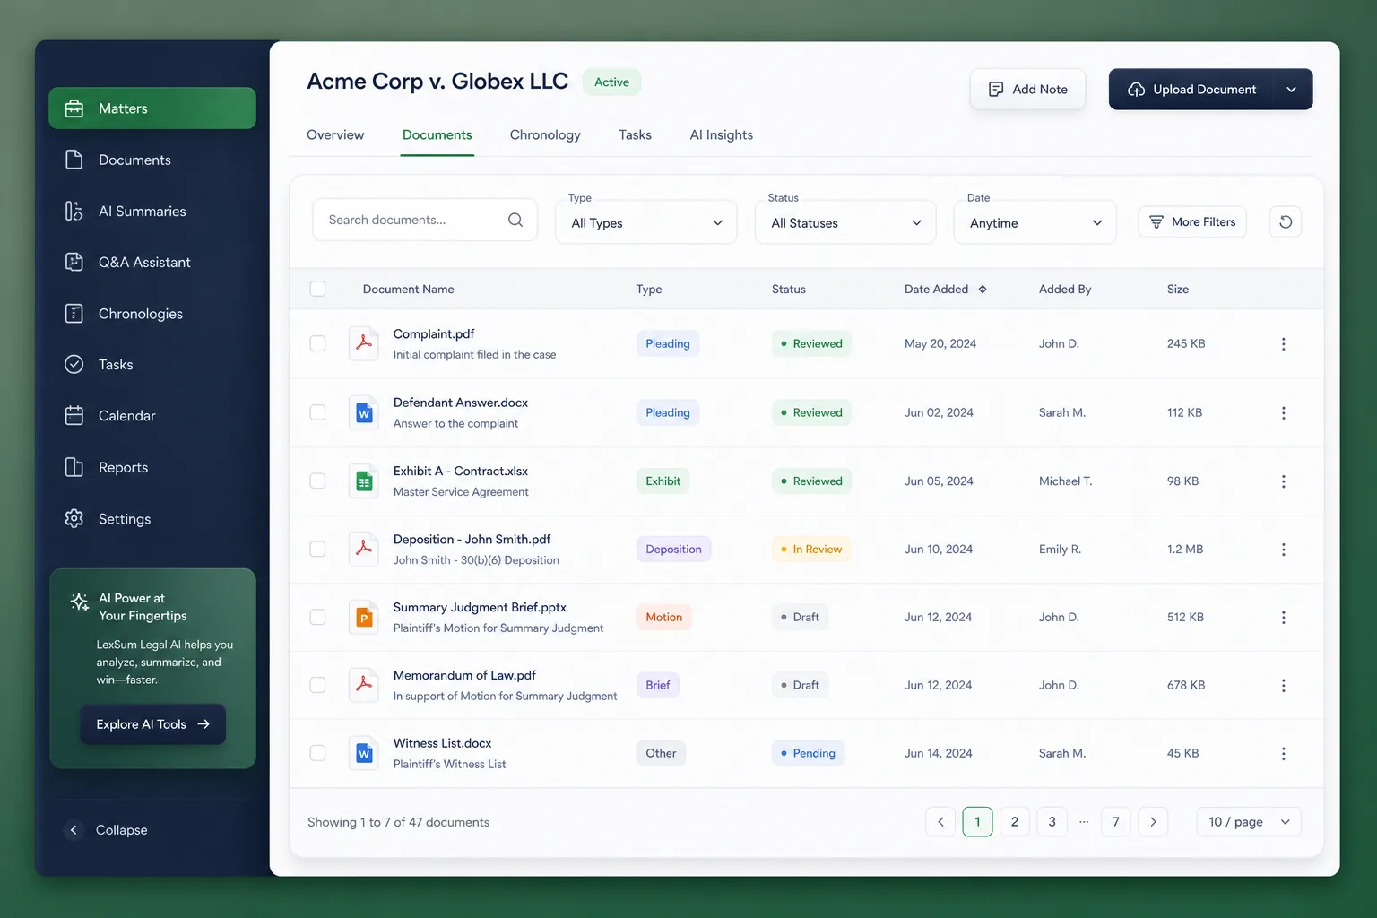This screenshot has height=918, width=1377.
Task: Click the Add Note button
Action: [1027, 90]
